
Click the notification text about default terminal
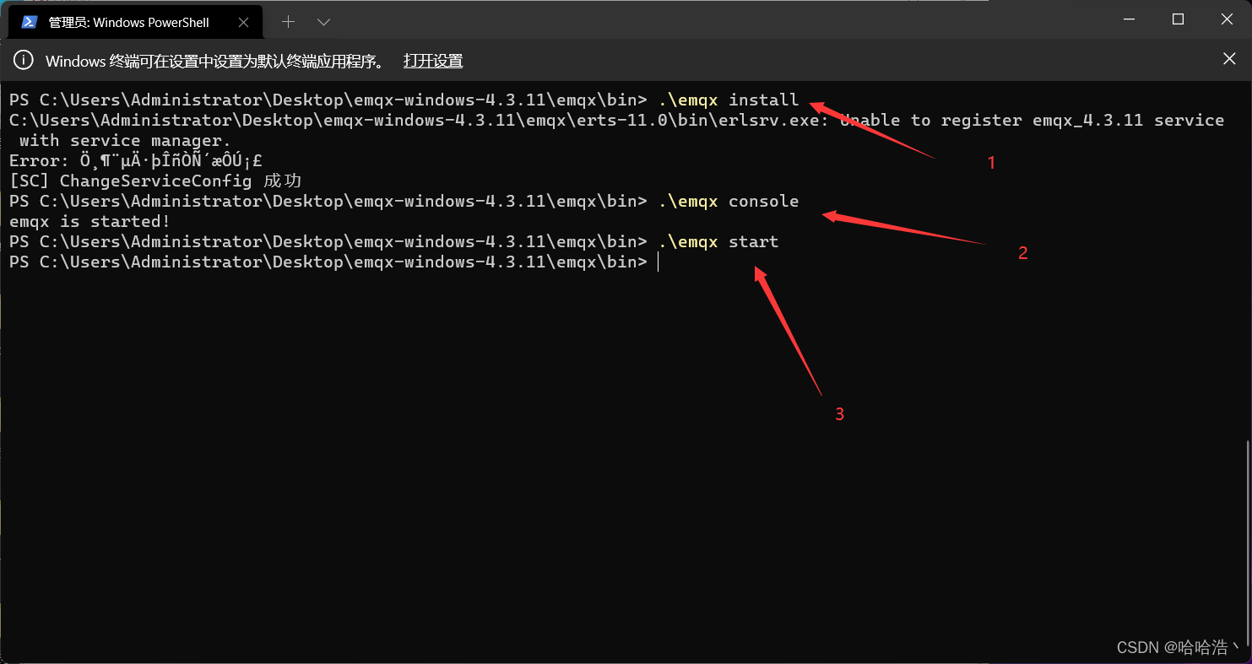(217, 61)
